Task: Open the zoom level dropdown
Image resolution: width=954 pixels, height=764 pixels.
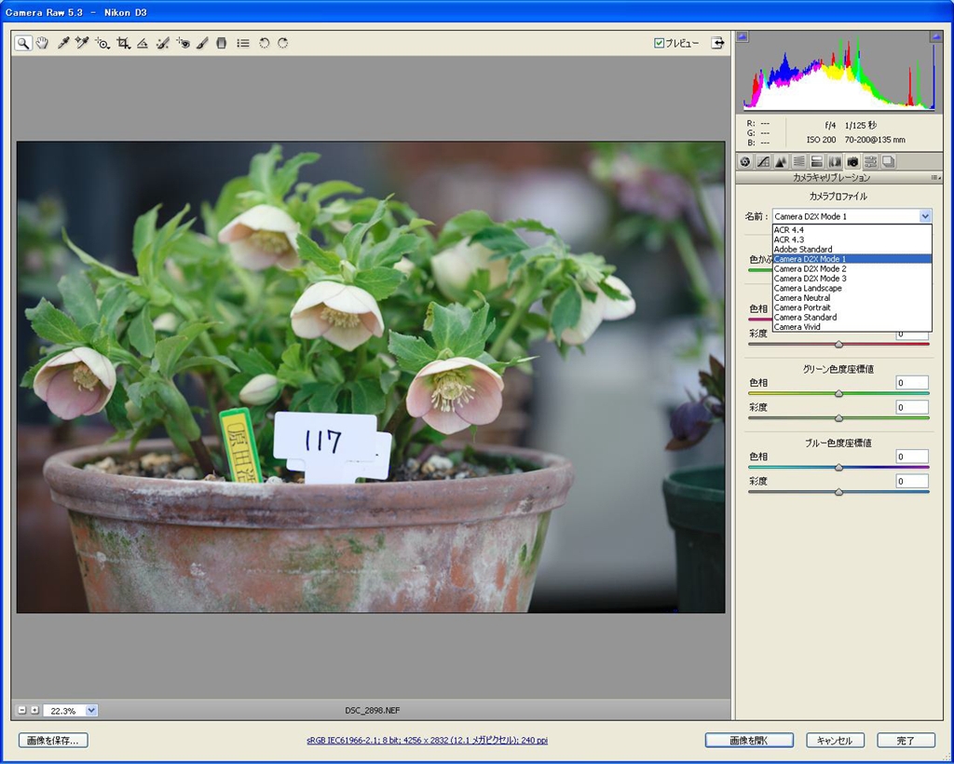Action: point(90,710)
